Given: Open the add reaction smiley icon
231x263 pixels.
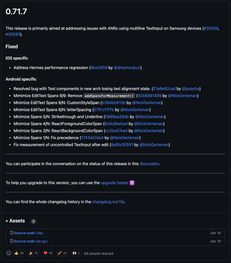Looking at the screenshot, I should pyautogui.click(x=8, y=253).
